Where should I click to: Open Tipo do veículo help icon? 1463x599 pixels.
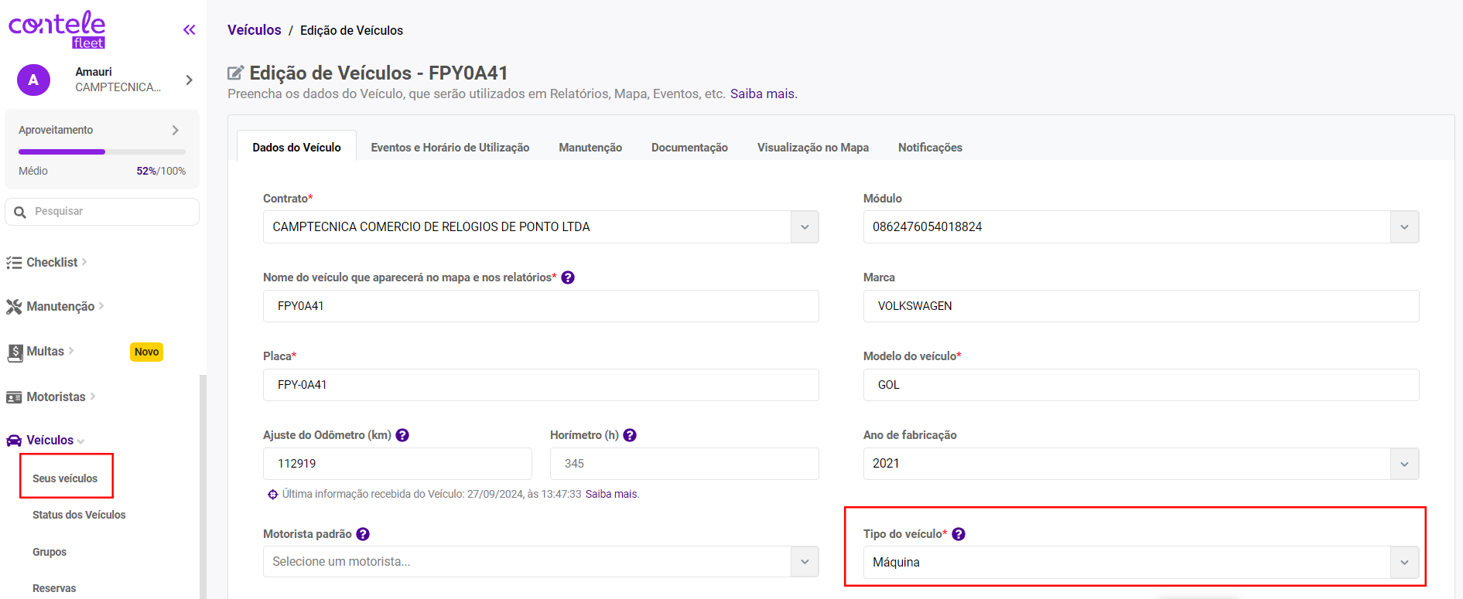[x=959, y=534]
